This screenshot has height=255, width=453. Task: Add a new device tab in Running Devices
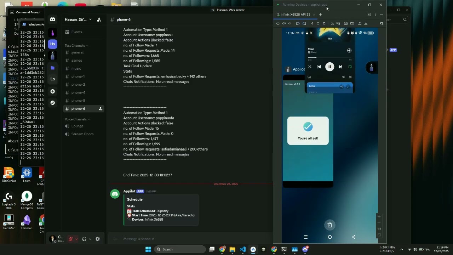(320, 15)
